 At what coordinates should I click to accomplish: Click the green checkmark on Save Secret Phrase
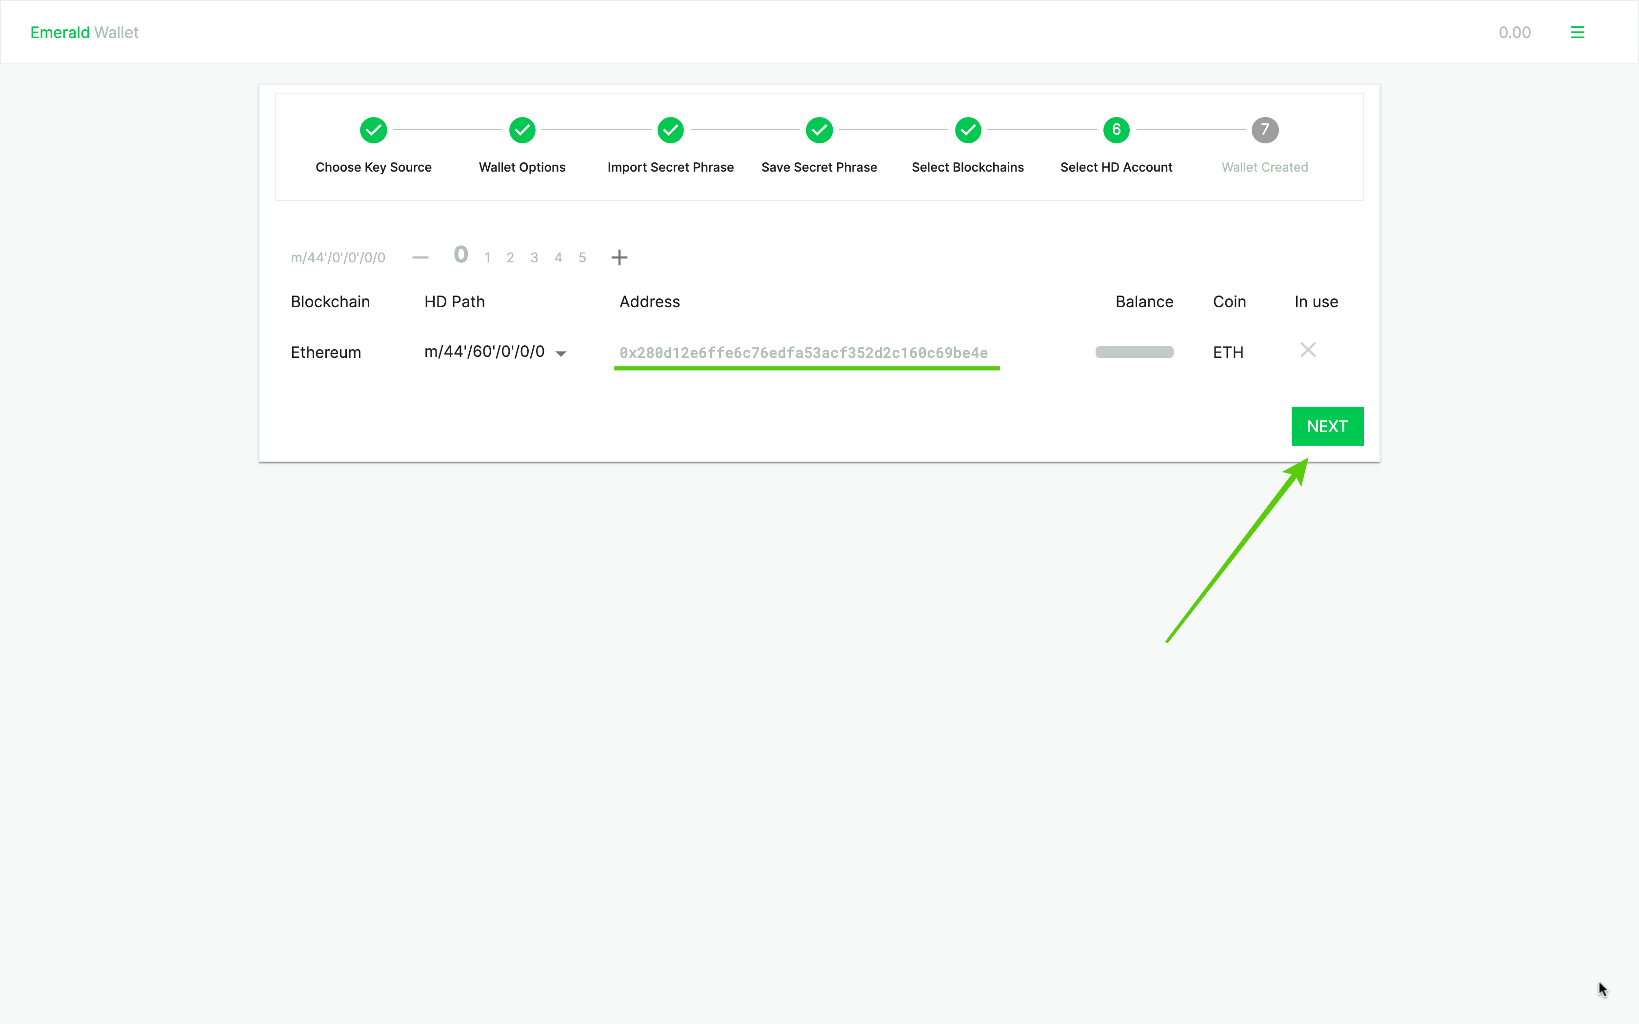point(819,129)
